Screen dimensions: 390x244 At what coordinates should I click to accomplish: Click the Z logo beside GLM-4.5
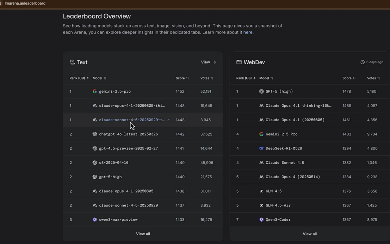click(261, 191)
